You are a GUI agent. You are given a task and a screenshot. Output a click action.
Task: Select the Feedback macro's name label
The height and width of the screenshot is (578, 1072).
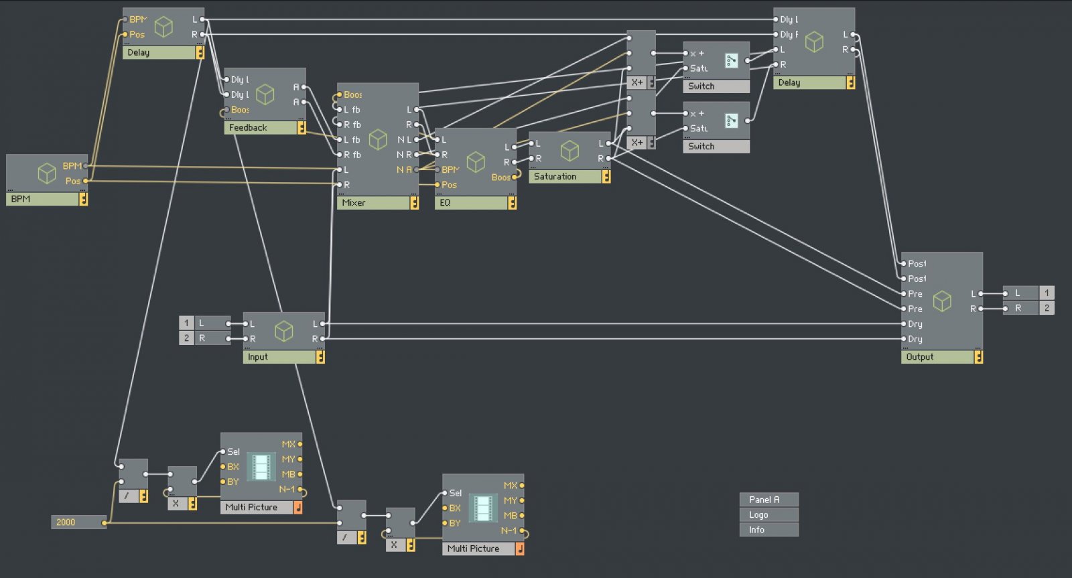coord(260,128)
